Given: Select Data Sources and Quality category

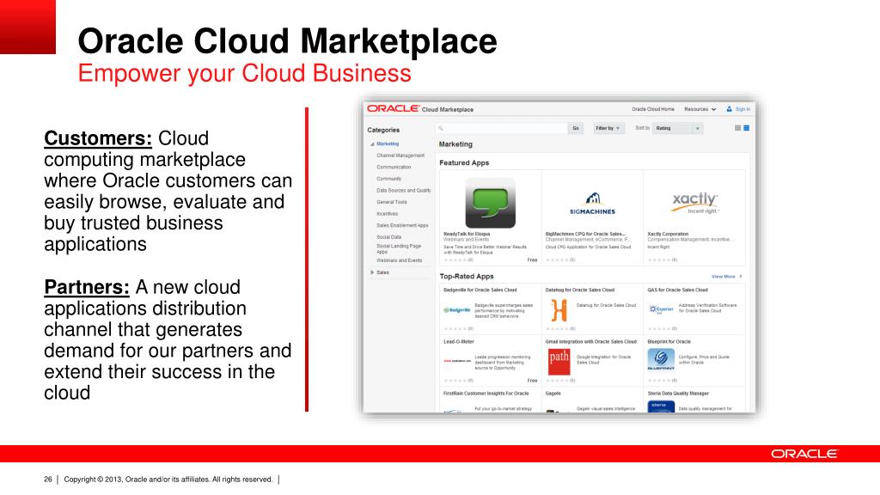Looking at the screenshot, I should tap(404, 190).
